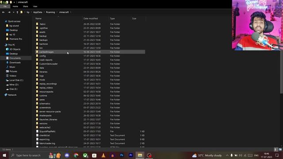Open bg sound folder in sidebar
This screenshot has width=283, height=159.
point(14,26)
